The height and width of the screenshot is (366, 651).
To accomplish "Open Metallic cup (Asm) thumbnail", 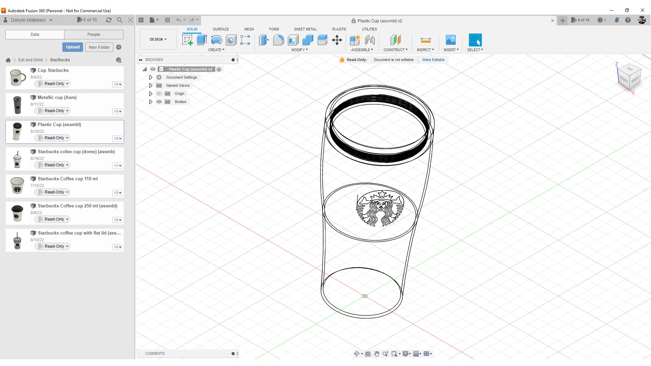I will tap(17, 105).
